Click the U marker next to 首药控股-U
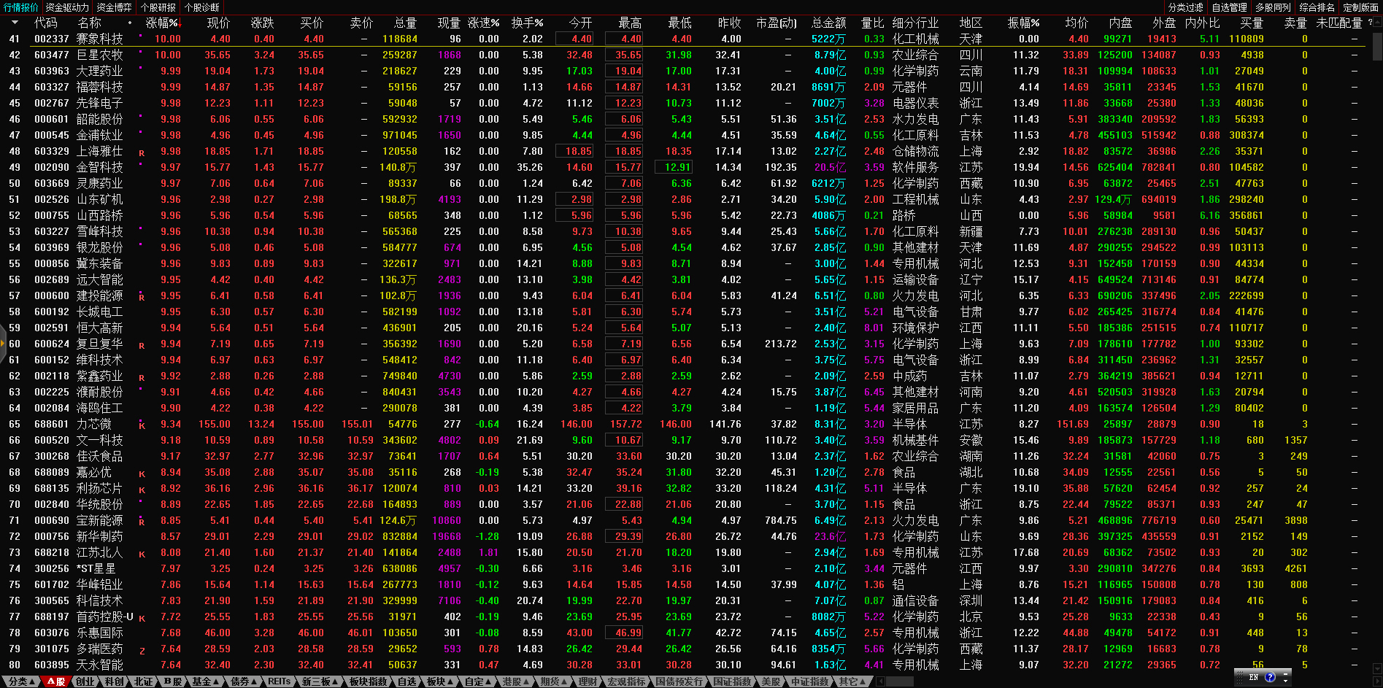The height and width of the screenshot is (688, 1383). [142, 619]
